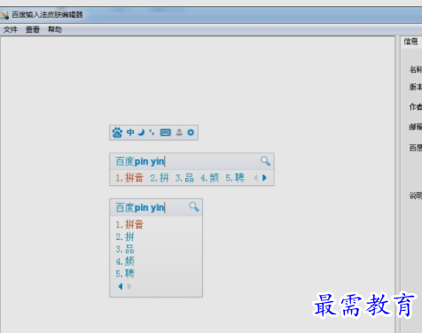Open the soft keyboard icon
The image size is (422, 333).
[166, 132]
